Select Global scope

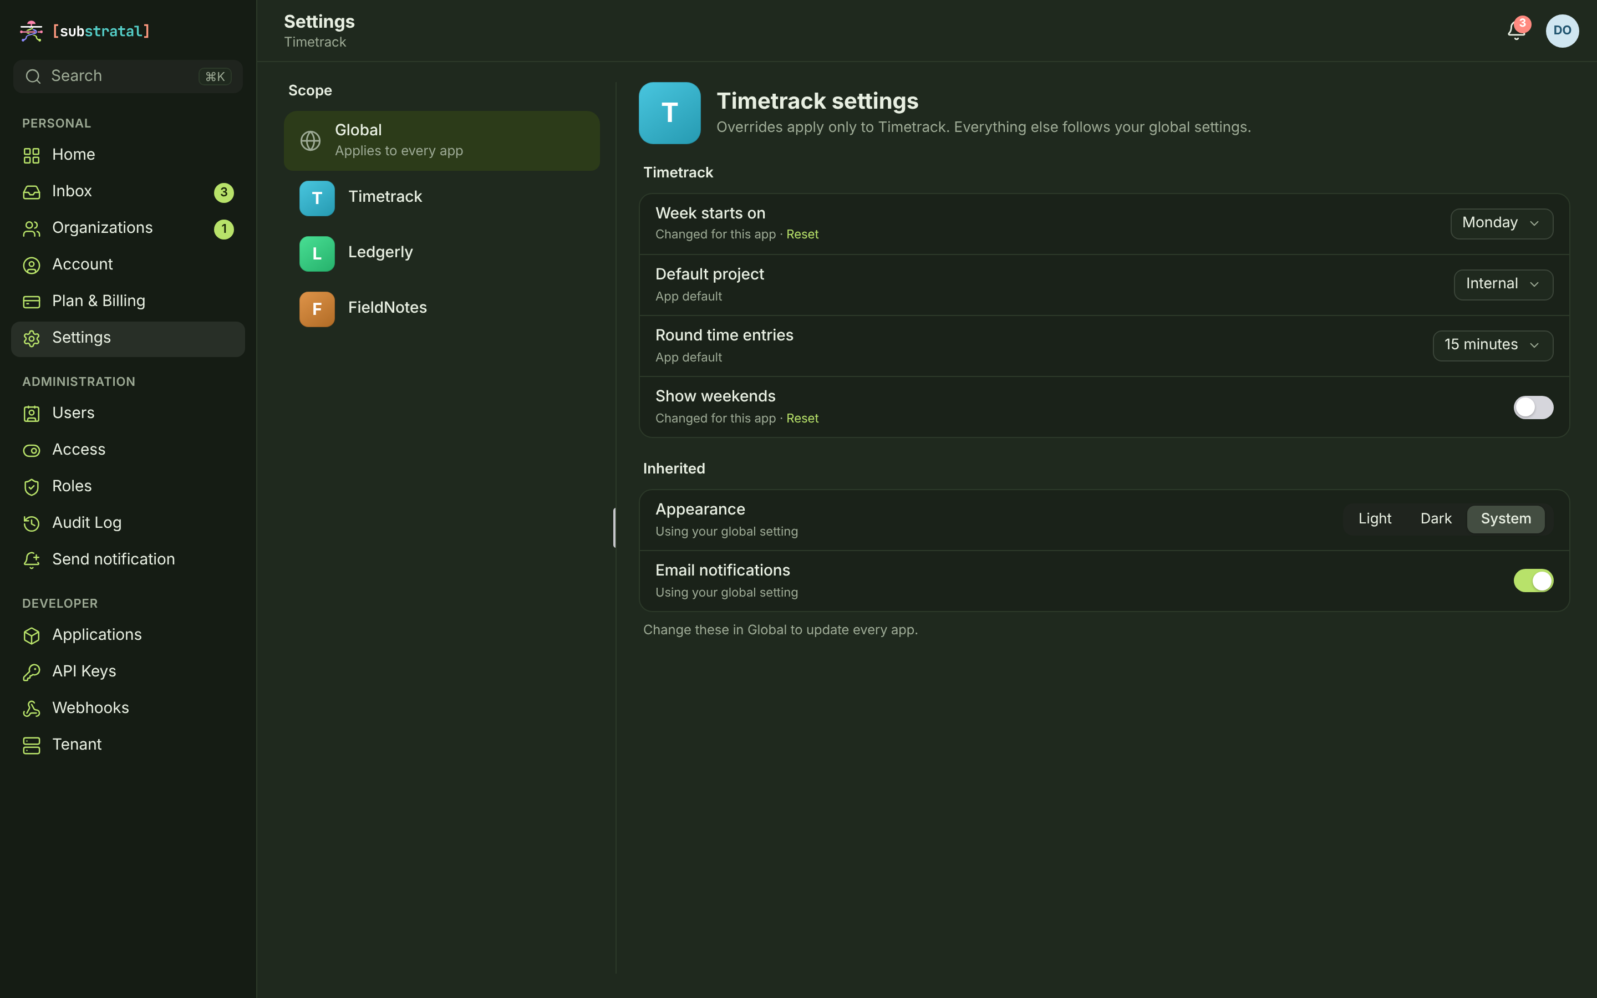point(441,141)
